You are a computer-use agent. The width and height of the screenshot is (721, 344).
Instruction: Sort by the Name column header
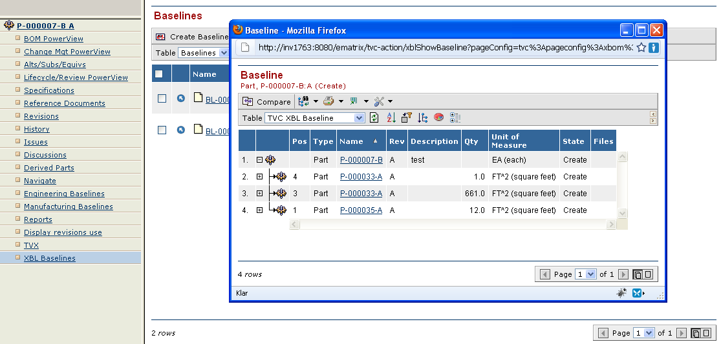coord(352,141)
